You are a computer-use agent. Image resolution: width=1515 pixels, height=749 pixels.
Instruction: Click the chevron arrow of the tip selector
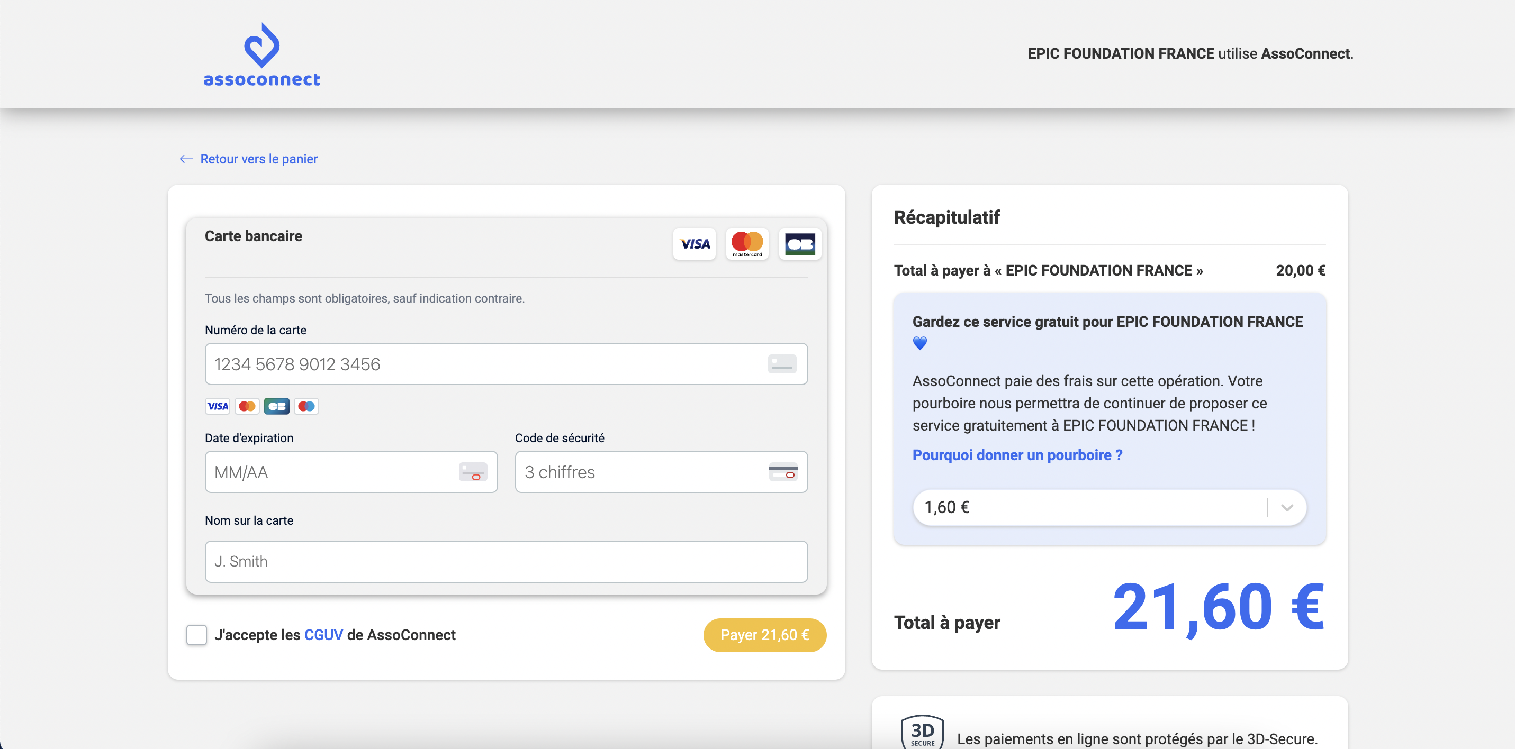(1287, 507)
